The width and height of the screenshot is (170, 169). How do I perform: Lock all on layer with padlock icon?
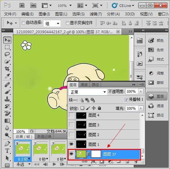(x=99, y=108)
